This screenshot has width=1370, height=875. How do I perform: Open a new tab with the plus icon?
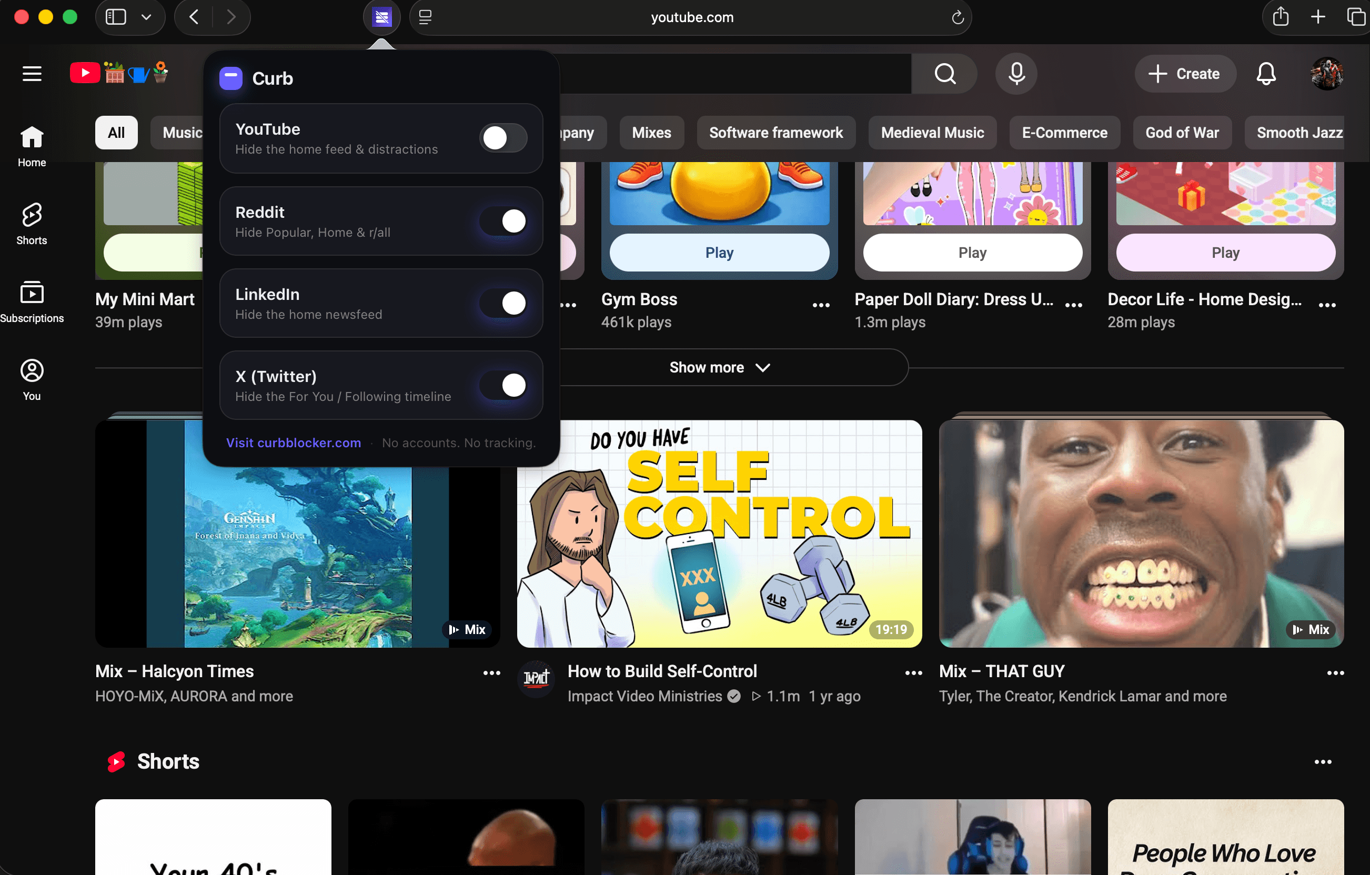[x=1318, y=17]
